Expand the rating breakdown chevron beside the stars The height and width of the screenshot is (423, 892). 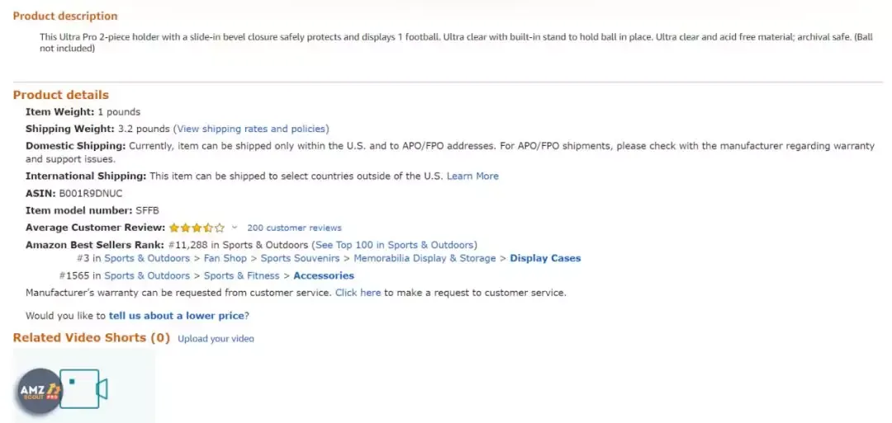[235, 228]
